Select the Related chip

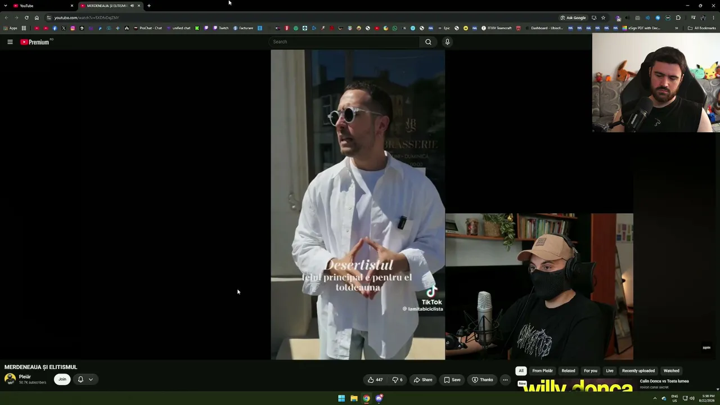click(x=568, y=371)
